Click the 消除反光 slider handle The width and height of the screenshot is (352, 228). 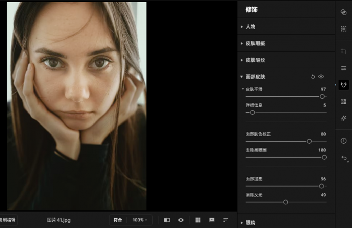(285, 202)
